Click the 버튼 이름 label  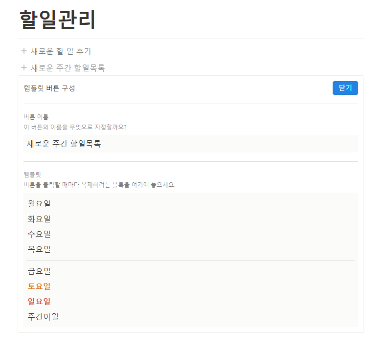point(36,117)
